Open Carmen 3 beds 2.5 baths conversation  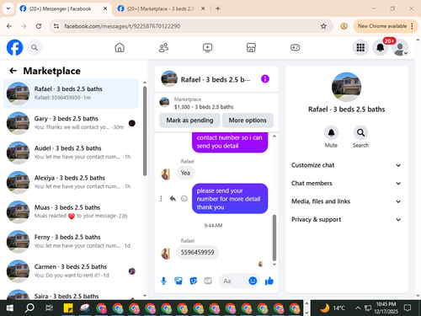click(x=71, y=271)
